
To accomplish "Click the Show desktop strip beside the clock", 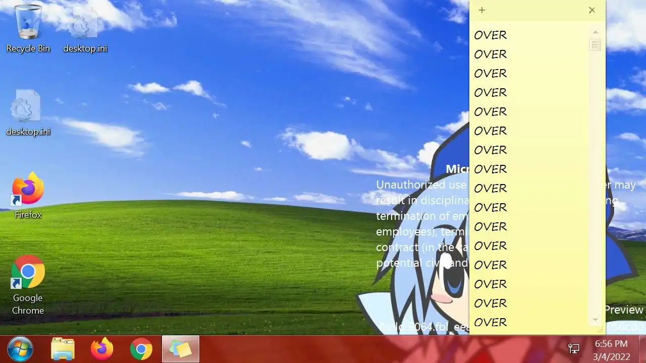I will pyautogui.click(x=642, y=349).
